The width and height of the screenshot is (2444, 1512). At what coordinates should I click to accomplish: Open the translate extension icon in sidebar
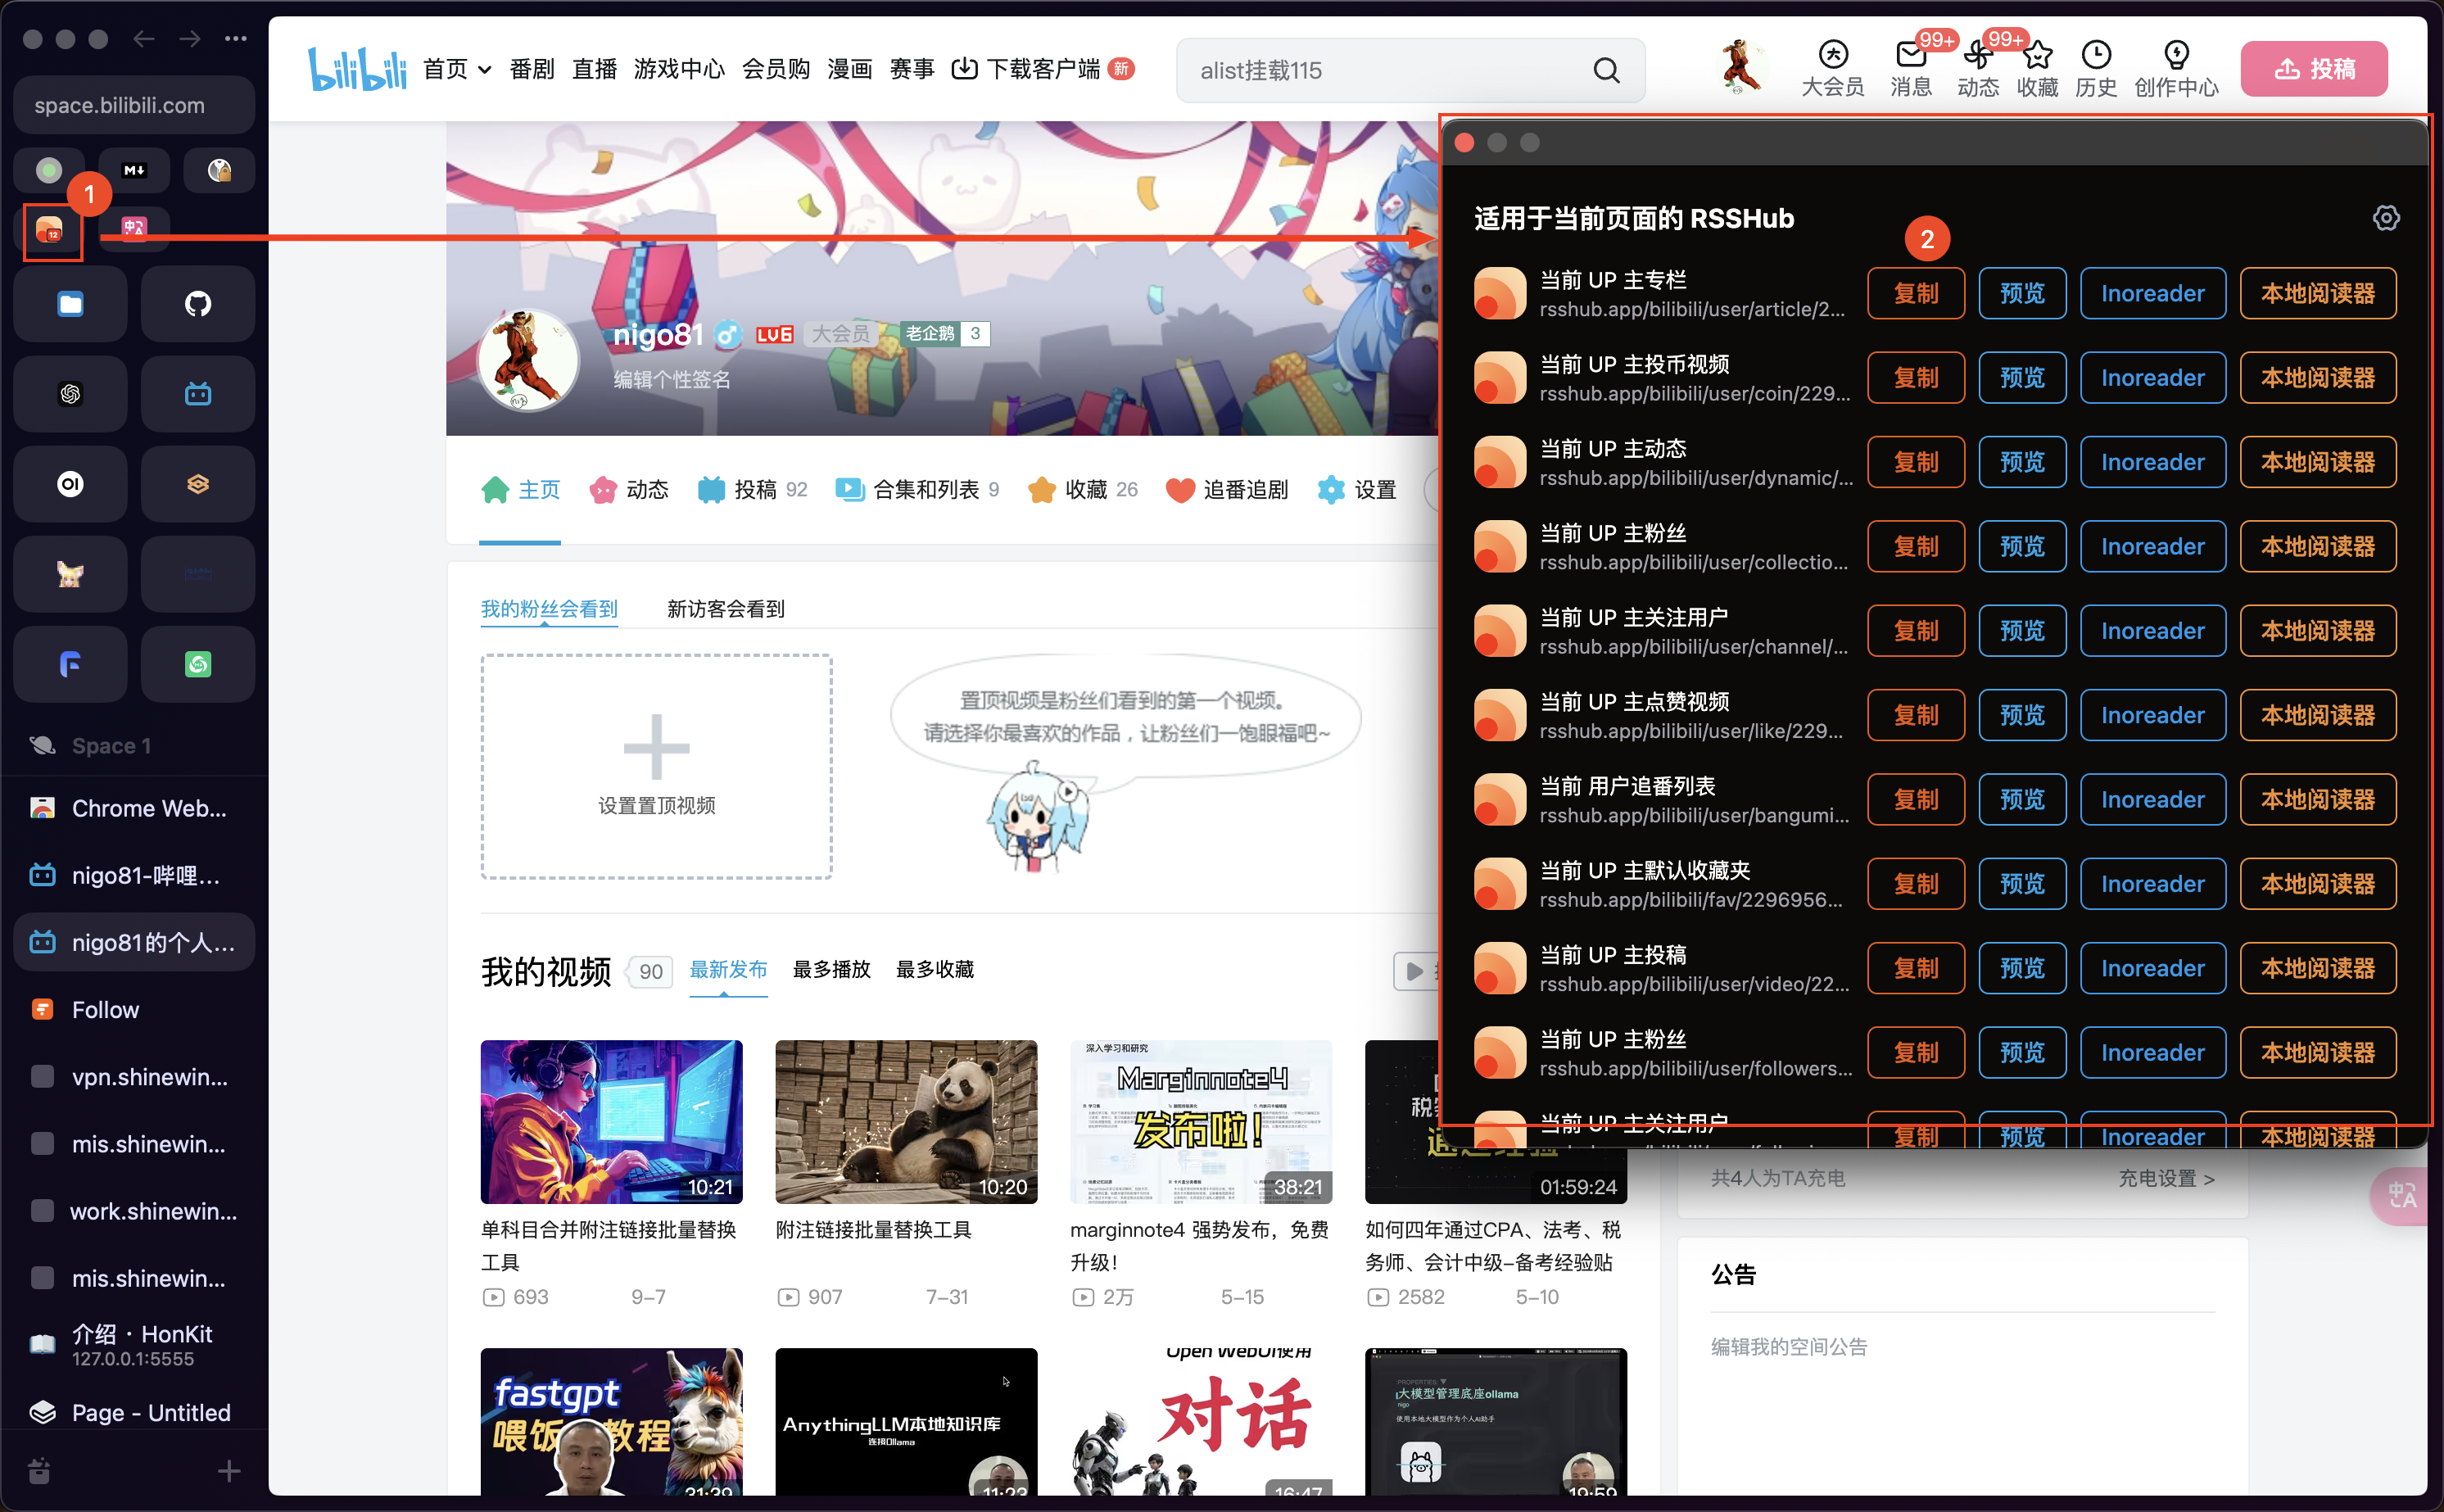pos(134,229)
